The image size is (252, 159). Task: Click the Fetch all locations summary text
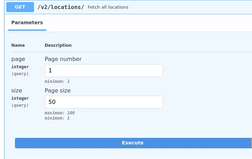tap(108, 7)
